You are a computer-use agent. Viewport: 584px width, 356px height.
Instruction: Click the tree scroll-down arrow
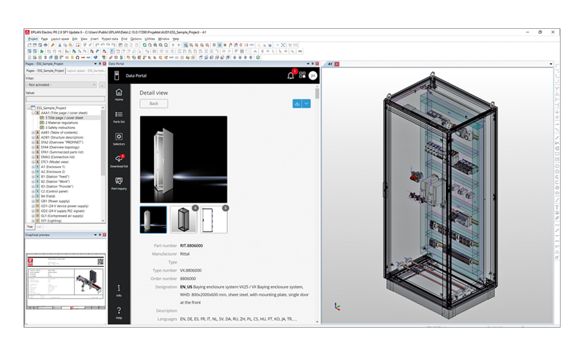(103, 221)
